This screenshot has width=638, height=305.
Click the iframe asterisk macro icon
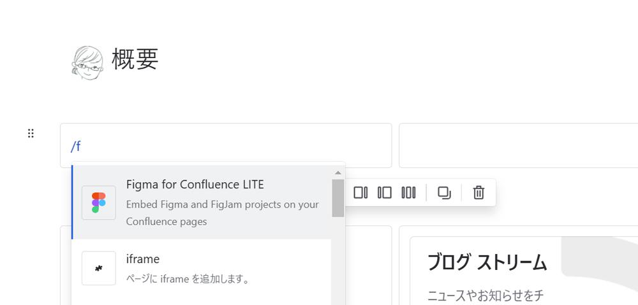coord(98,268)
